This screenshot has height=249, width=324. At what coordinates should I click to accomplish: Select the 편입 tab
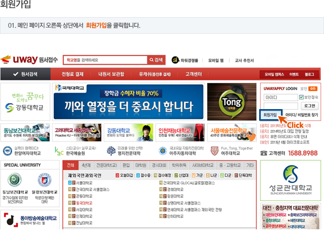[126, 165]
